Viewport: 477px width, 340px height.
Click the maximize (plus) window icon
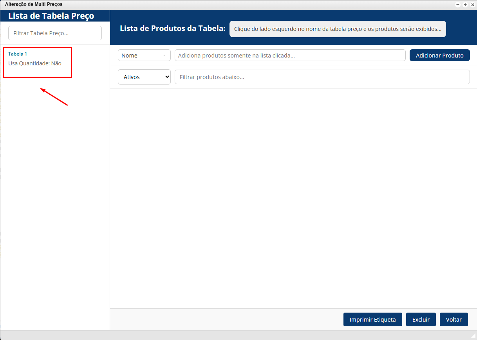(x=465, y=5)
